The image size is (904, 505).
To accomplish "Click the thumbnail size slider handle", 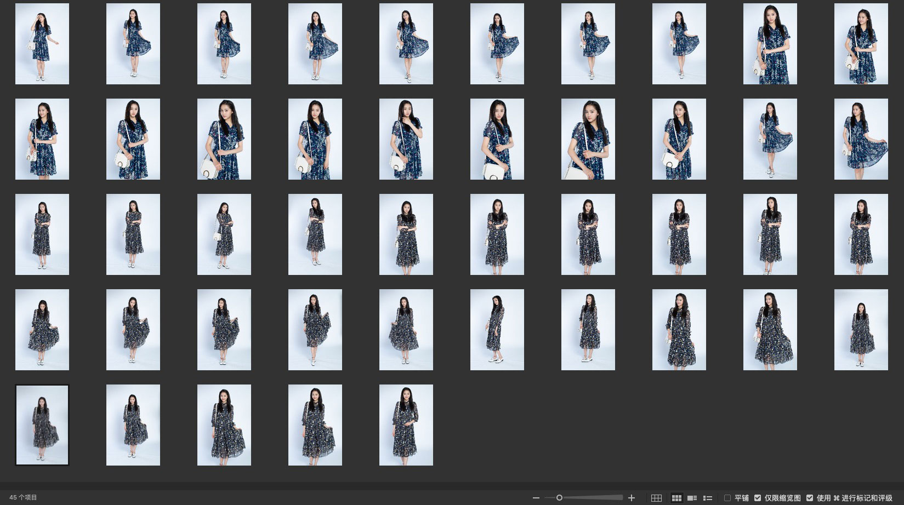I will click(x=559, y=498).
